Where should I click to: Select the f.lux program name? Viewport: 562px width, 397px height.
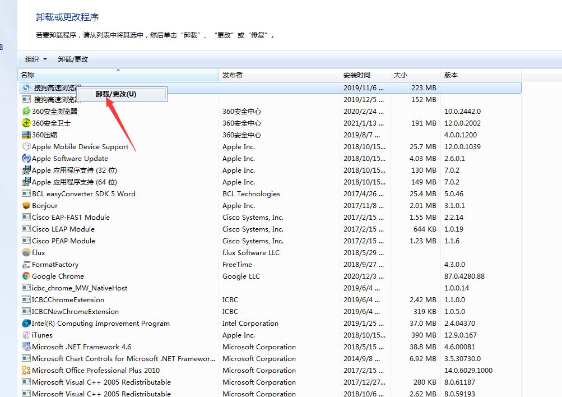click(38, 252)
